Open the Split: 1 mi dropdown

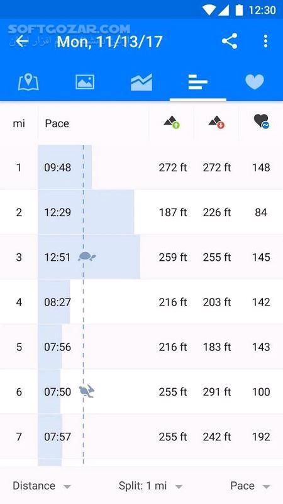[150, 486]
